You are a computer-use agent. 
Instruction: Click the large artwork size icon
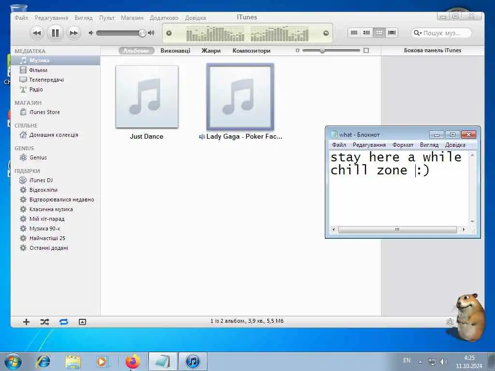click(366, 50)
